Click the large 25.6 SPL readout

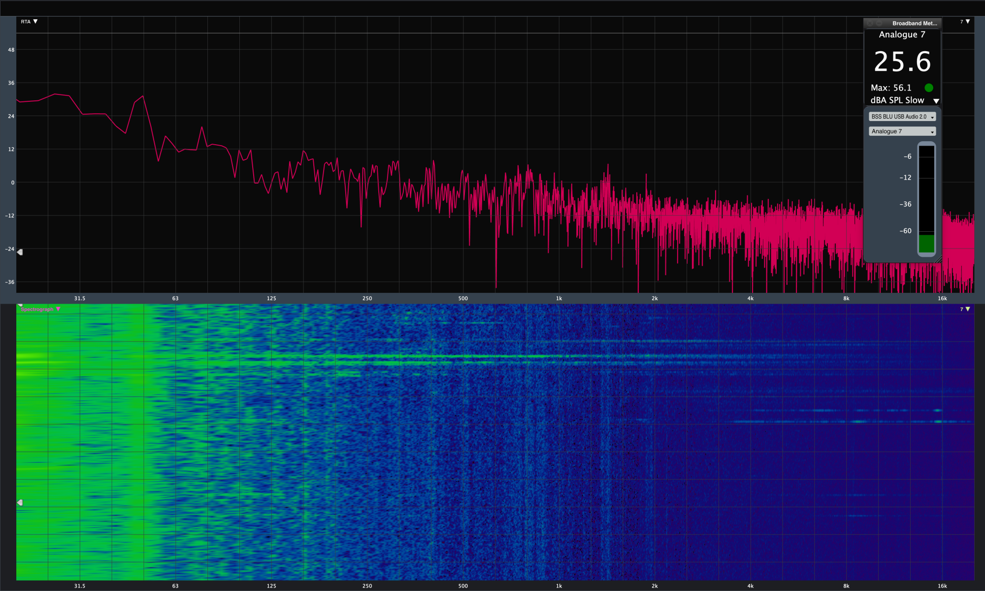(902, 62)
